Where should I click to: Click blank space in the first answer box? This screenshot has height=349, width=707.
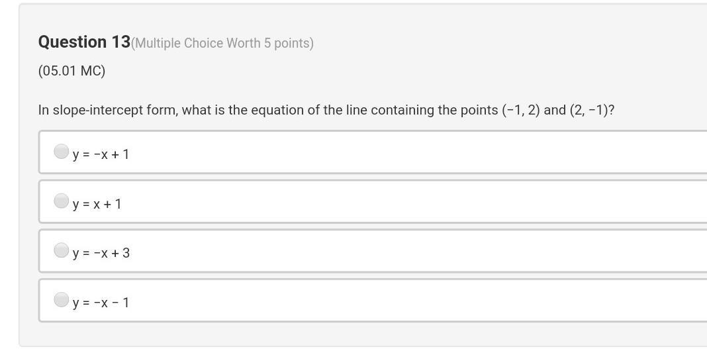coord(397,153)
